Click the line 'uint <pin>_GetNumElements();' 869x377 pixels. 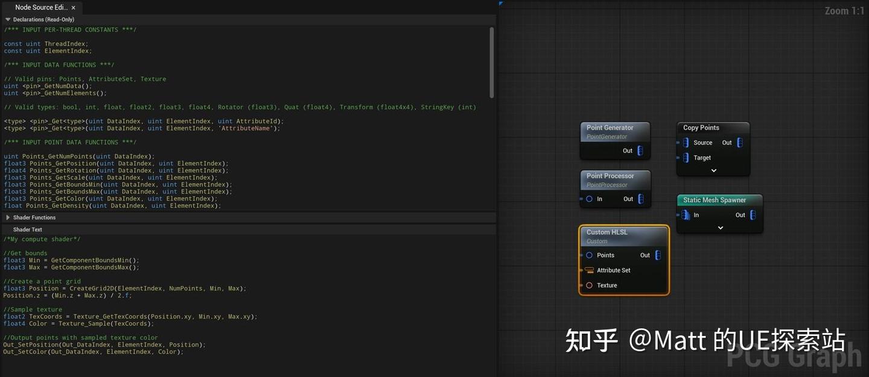(55, 93)
